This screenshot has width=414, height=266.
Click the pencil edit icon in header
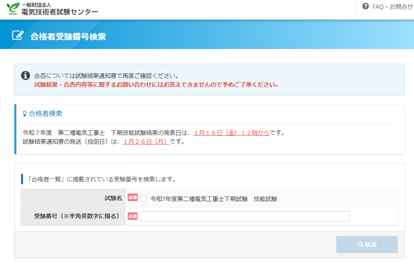(18, 35)
